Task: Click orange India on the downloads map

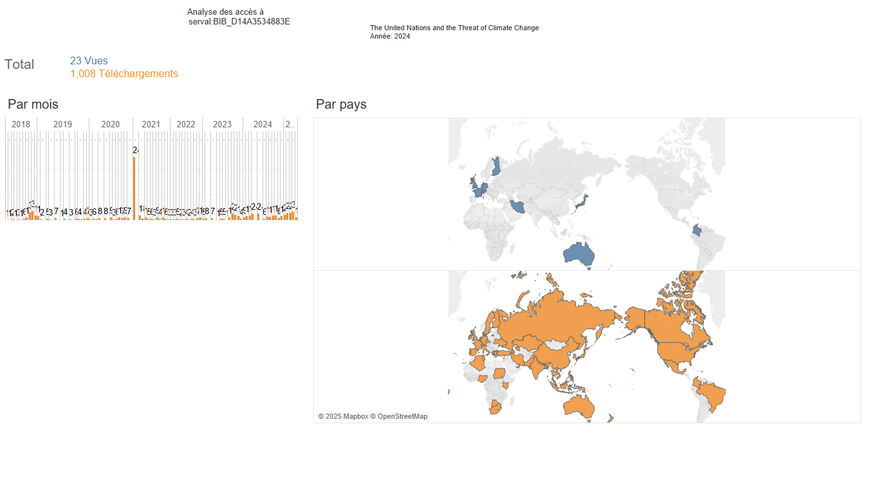Action: point(537,367)
